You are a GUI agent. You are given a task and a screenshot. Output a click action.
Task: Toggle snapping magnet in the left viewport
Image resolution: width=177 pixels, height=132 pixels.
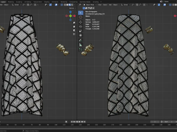pyautogui.click(x=28, y=5)
